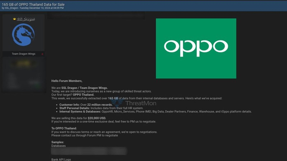Image resolution: width=287 pixels, height=161 pixels.
Task: Open the thread title 165 GB of OPPO Thailand Data
Action: [33, 4]
